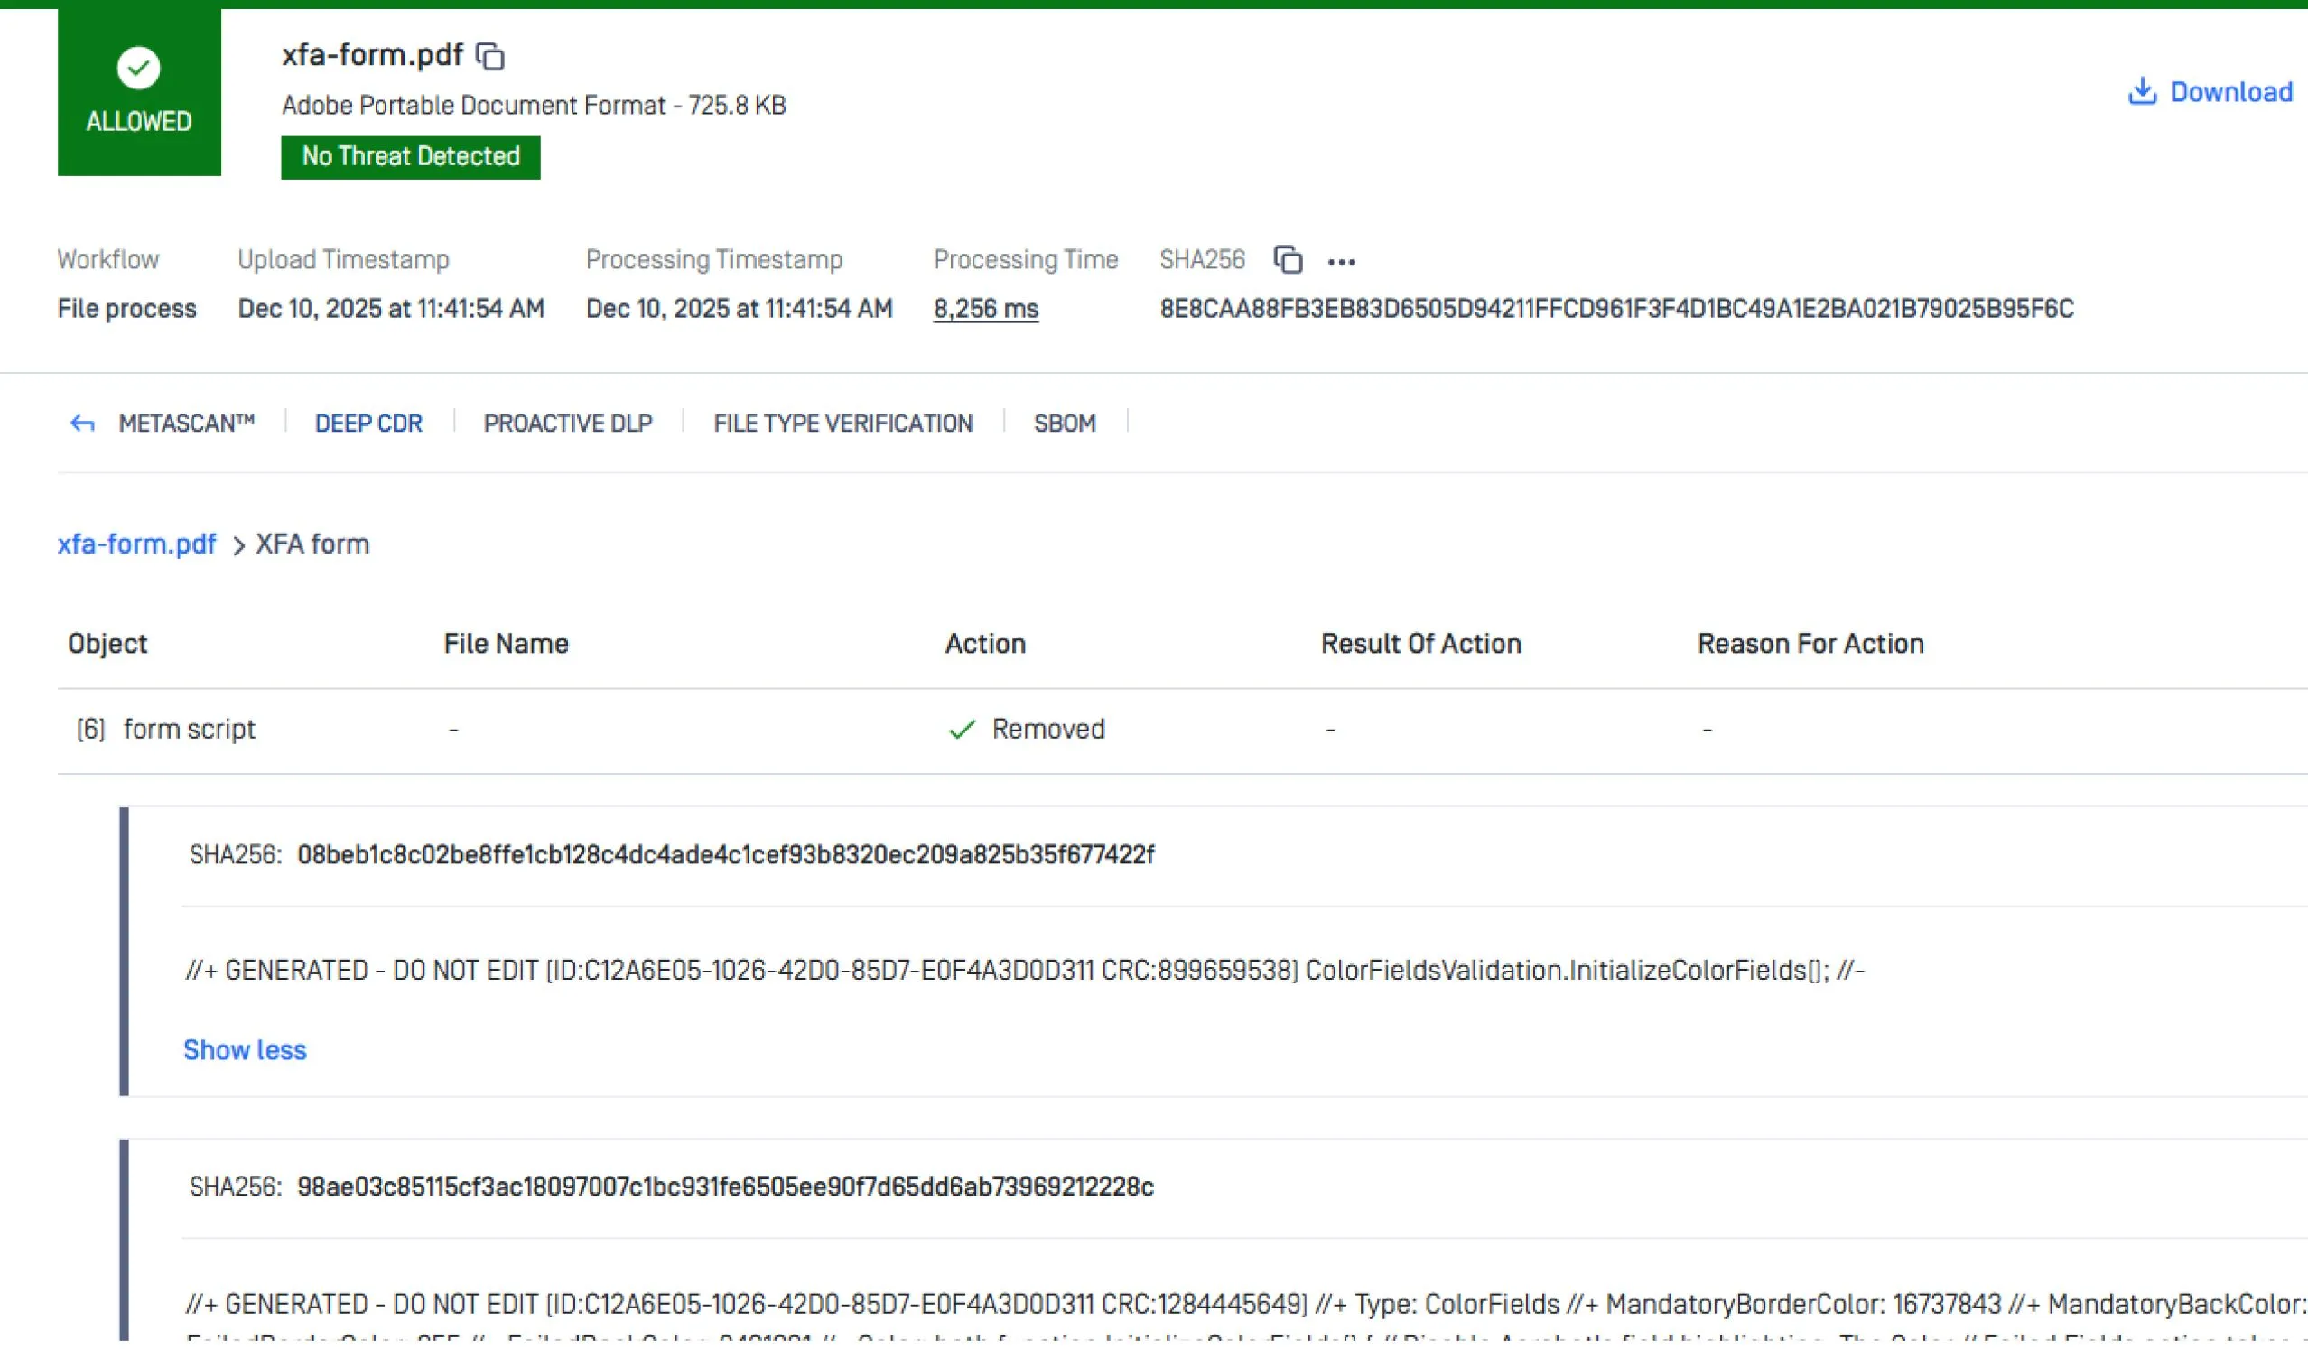The height and width of the screenshot is (1368, 2308).
Task: Click the green Removed checkmark icon
Action: (x=962, y=730)
